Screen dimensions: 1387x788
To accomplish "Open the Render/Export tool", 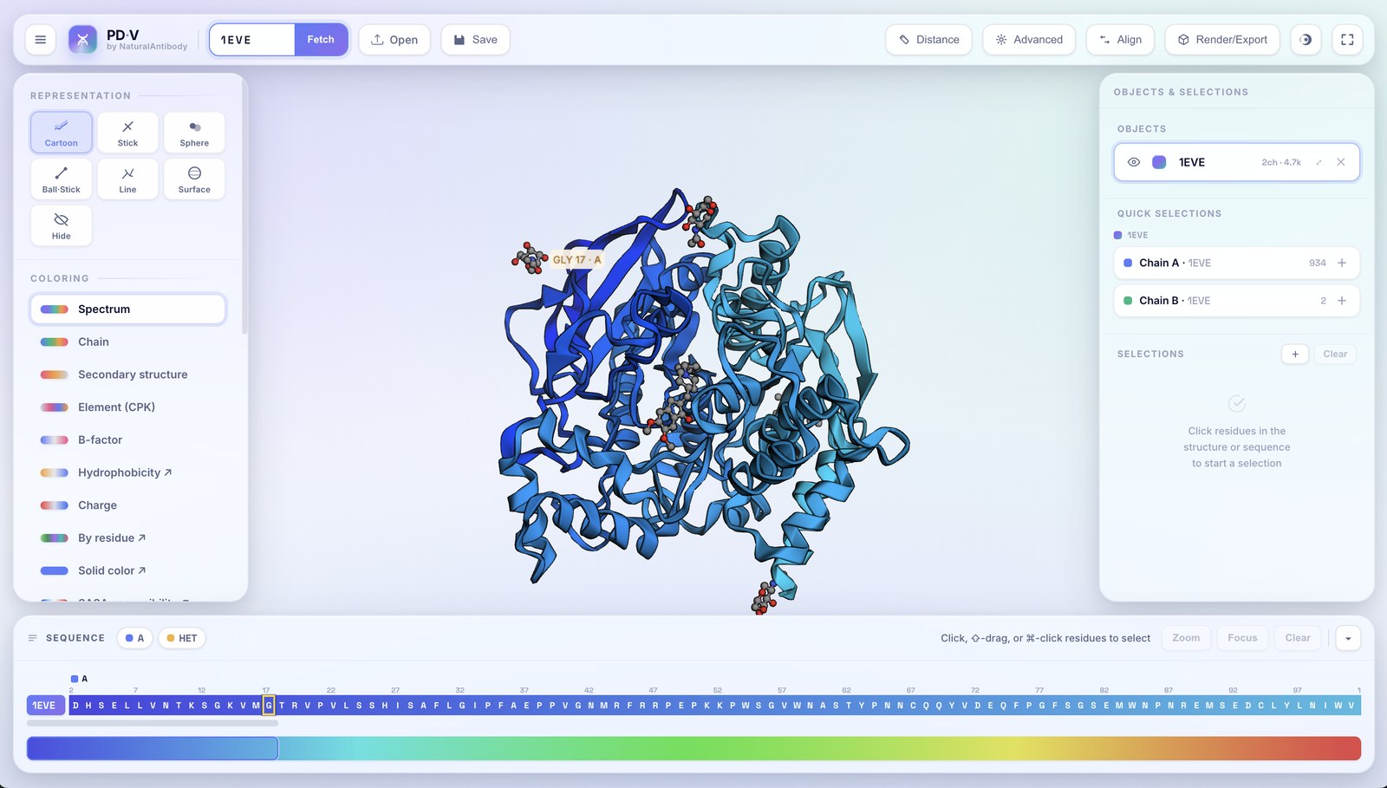I will (x=1222, y=39).
